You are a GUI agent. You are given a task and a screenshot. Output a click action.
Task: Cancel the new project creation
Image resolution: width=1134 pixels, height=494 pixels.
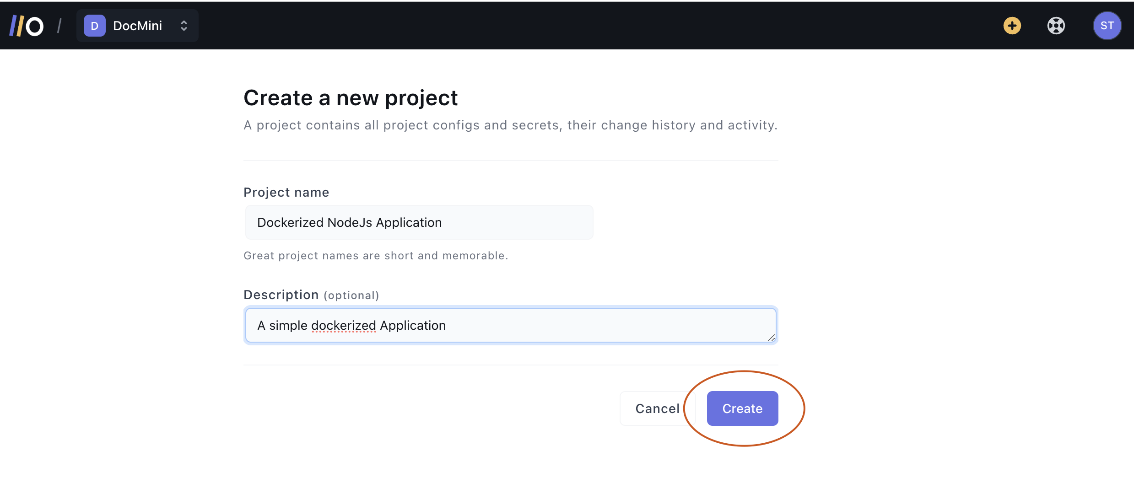[657, 408]
